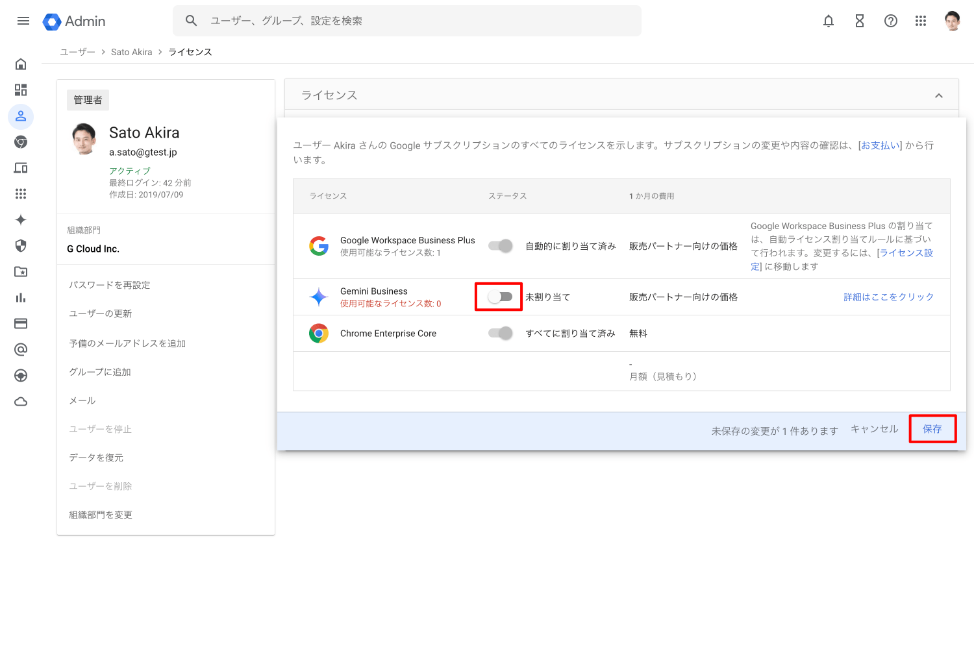The image size is (974, 649).
Task: Click the ステータス column header
Action: point(508,196)
